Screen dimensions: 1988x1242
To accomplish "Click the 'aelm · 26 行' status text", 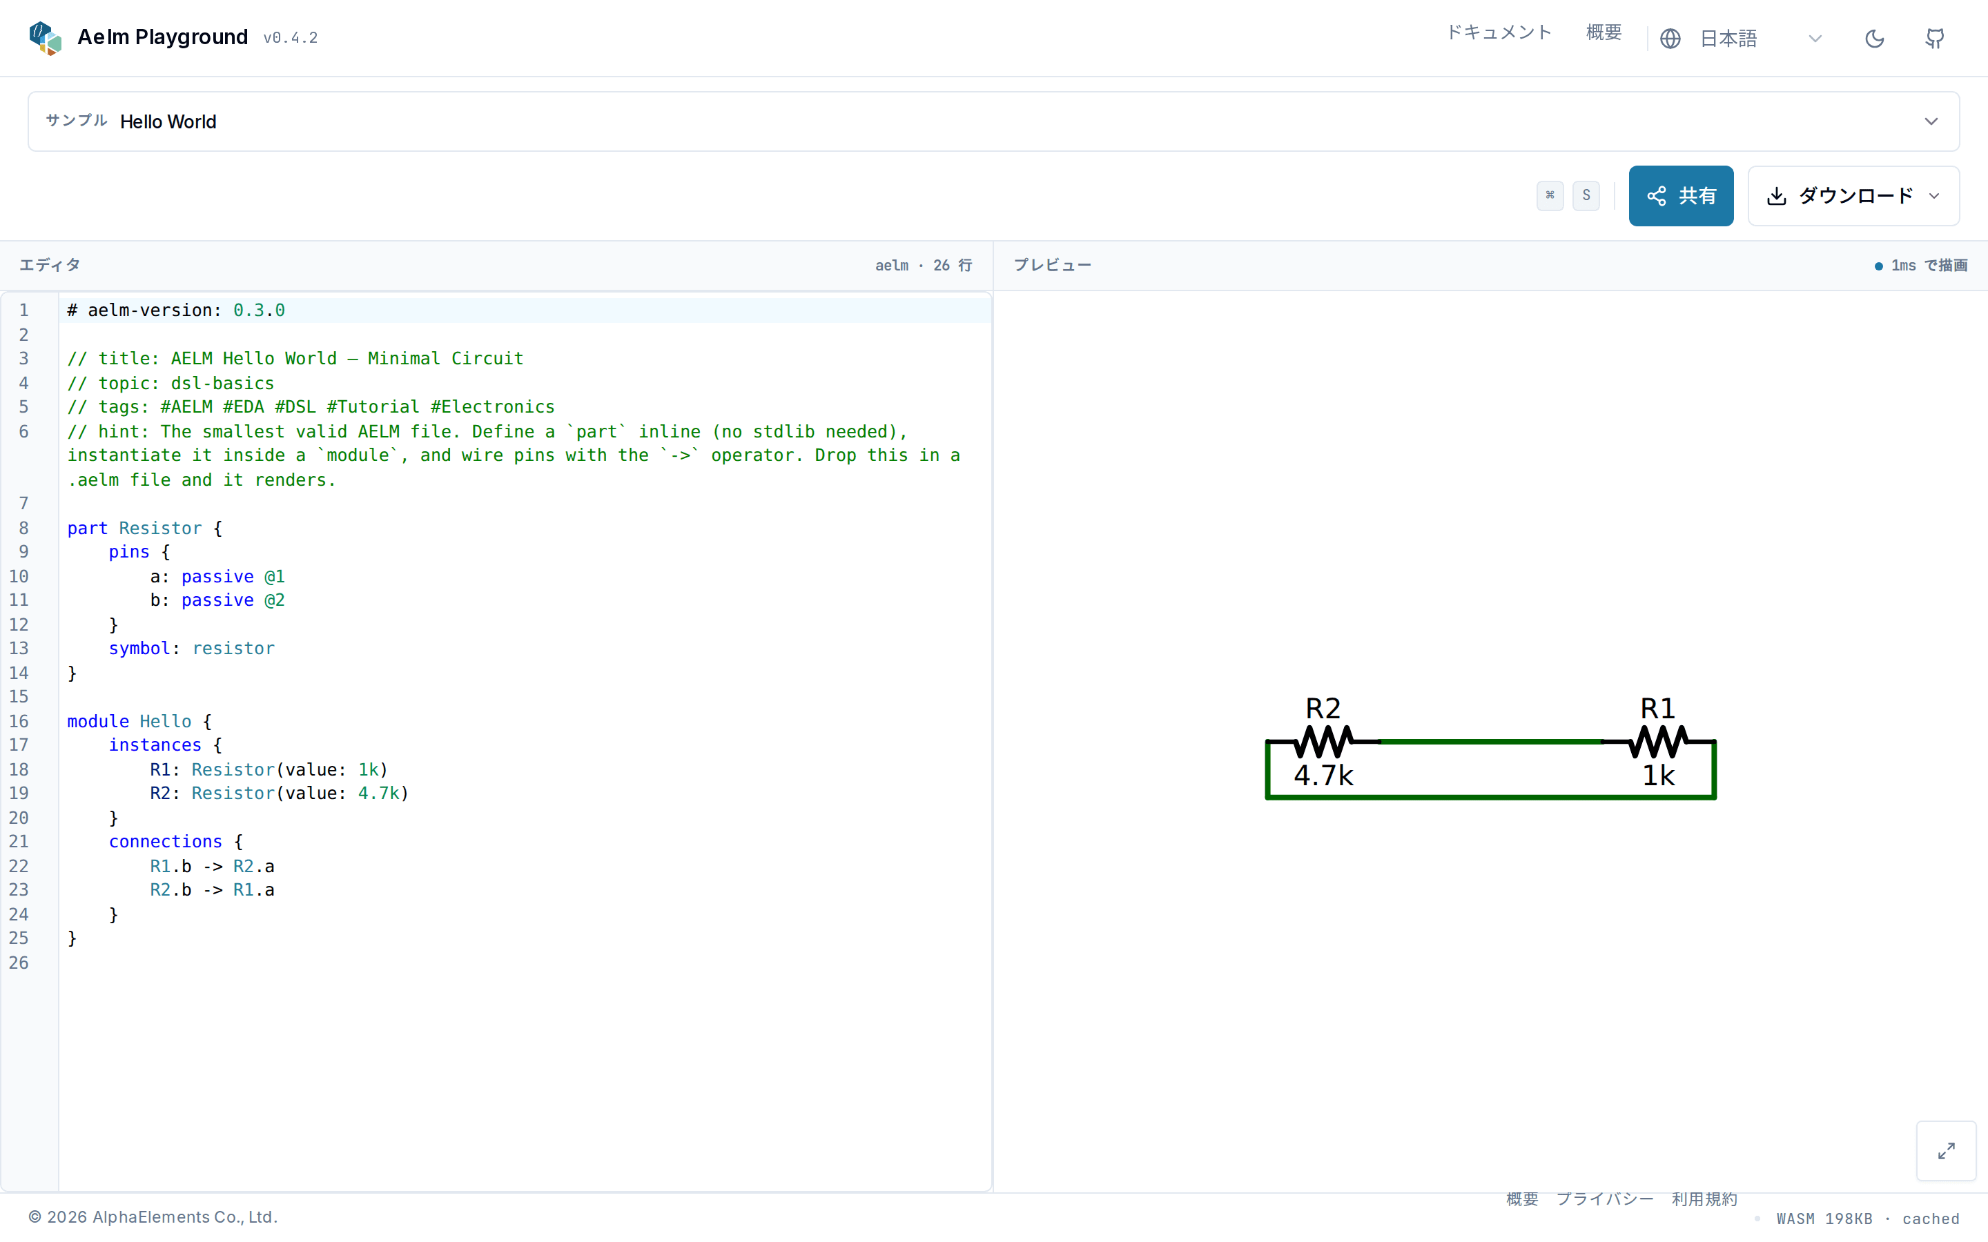I will click(924, 266).
